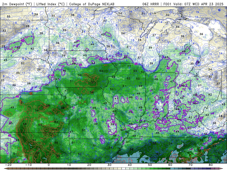Click the -20 tick label on the color scale
The height and width of the screenshot is (170, 227).
pos(8,165)
